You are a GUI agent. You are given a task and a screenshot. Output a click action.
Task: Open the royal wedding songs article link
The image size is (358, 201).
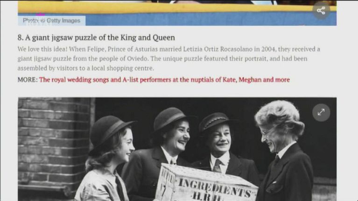coord(164,80)
